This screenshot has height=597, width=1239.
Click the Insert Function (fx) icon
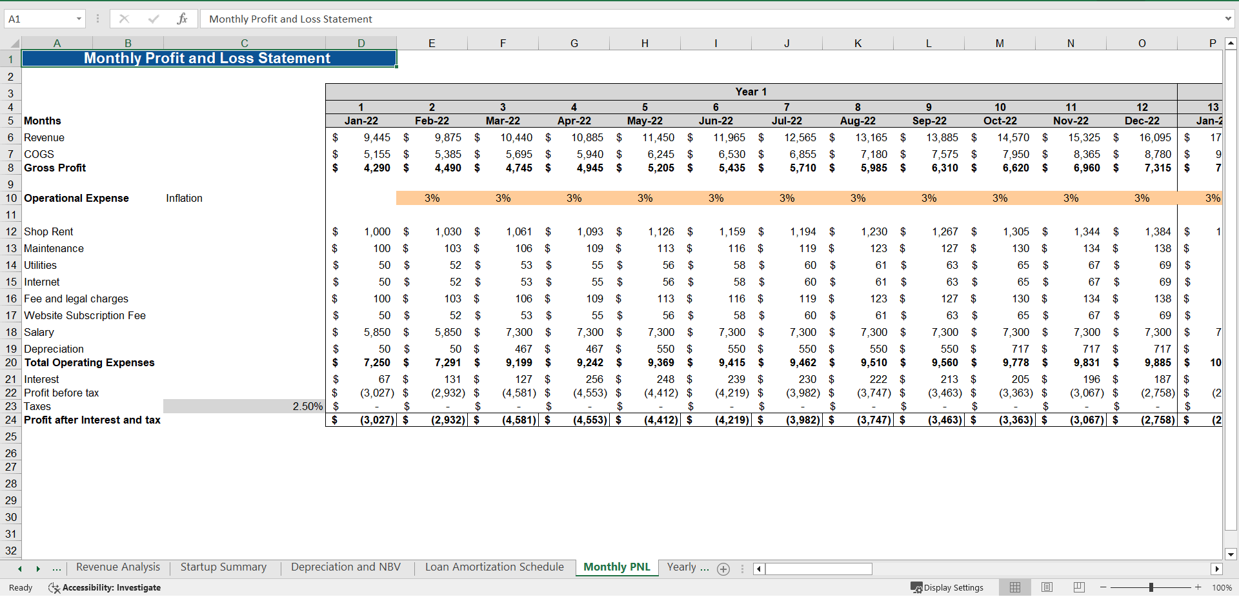183,19
